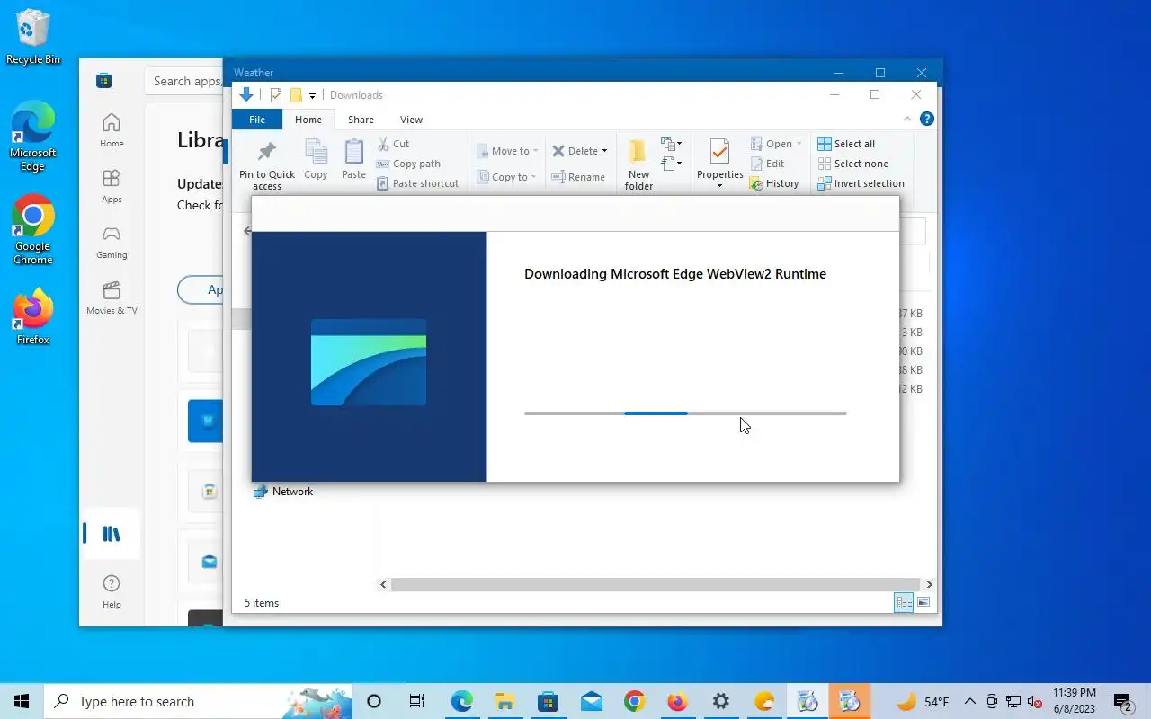Switch to Share ribbon tab
Viewport: 1151px width, 719px height.
coord(361,120)
